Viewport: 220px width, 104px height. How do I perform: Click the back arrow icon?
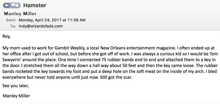point(7,5)
